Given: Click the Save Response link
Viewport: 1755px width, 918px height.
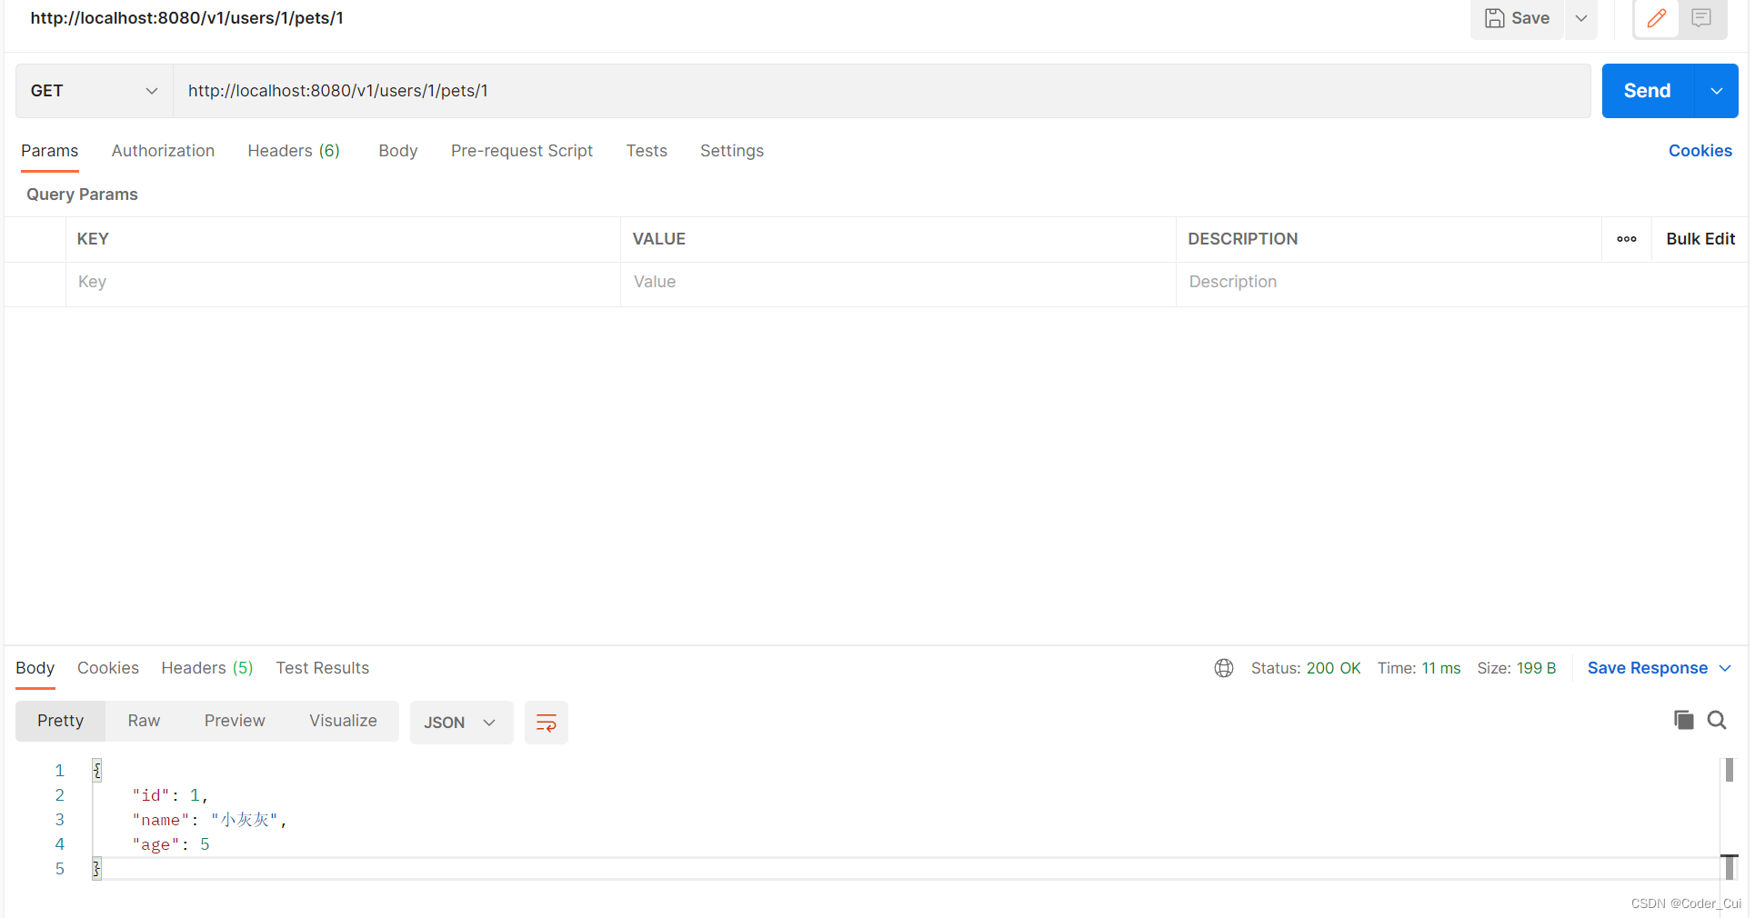Looking at the screenshot, I should coord(1648,668).
